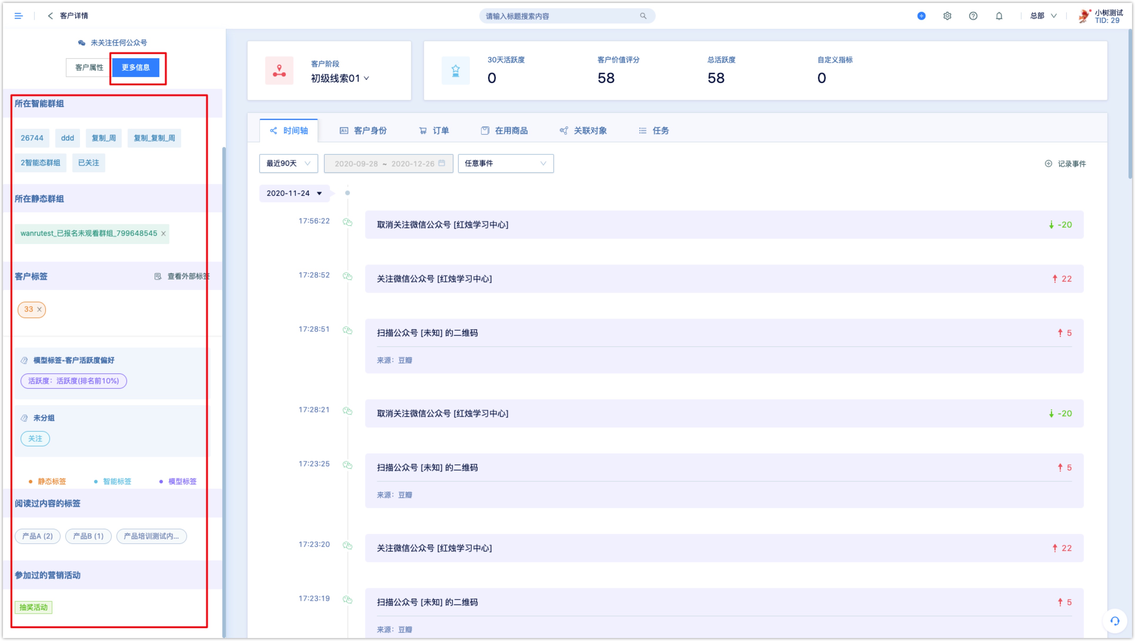
Task: Open the 最近90天 range dropdown
Action: 288,163
